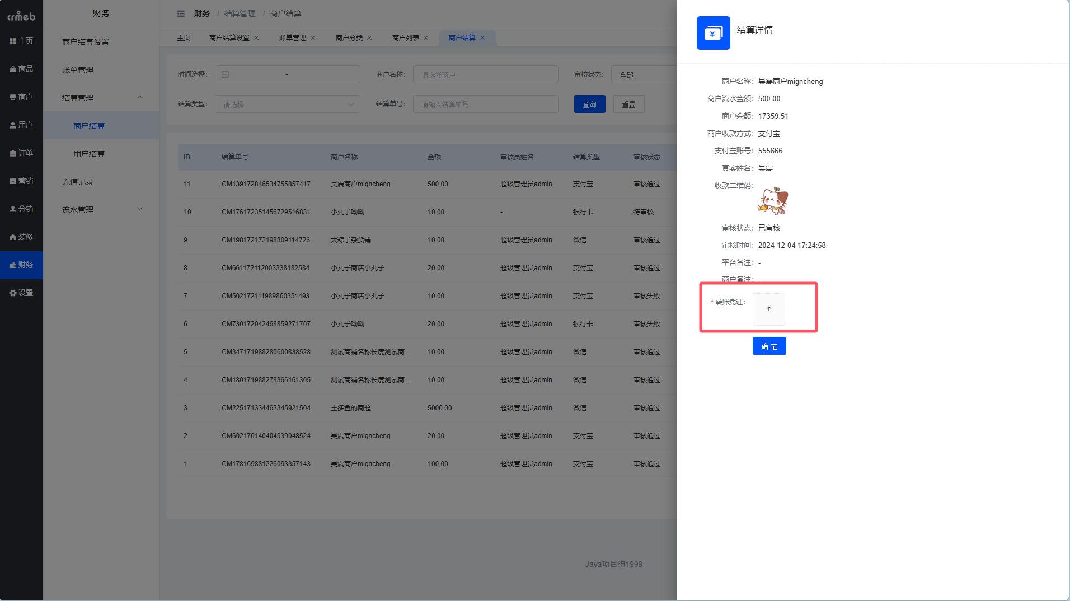The height and width of the screenshot is (601, 1070).
Task: Close the 商户分类 tab
Action: (369, 38)
